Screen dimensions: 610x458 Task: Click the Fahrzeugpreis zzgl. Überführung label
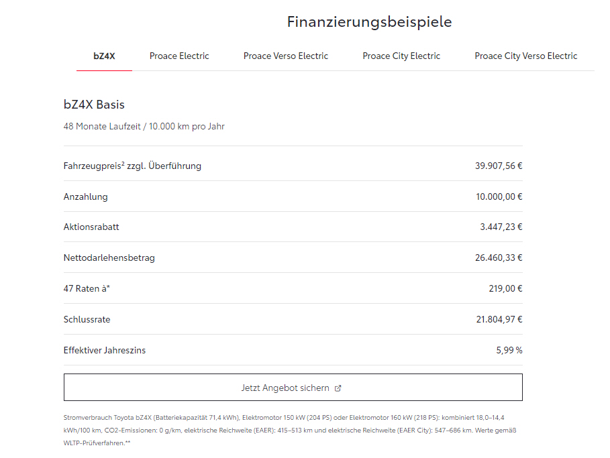coord(132,166)
